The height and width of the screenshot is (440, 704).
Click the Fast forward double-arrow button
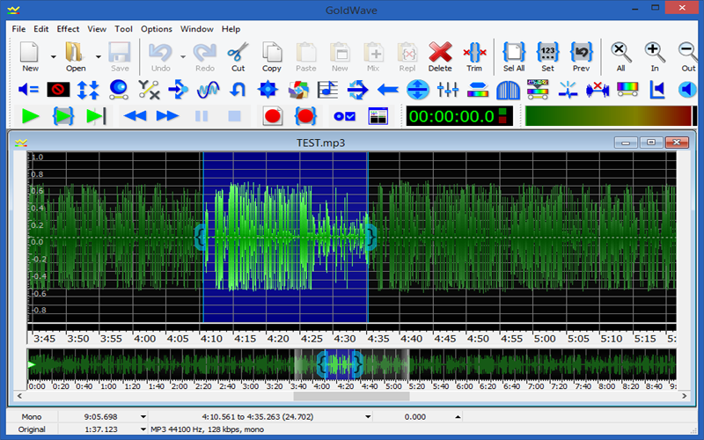point(167,117)
